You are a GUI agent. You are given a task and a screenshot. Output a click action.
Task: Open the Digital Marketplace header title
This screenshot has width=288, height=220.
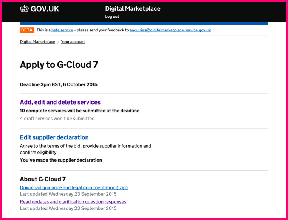tap(133, 9)
